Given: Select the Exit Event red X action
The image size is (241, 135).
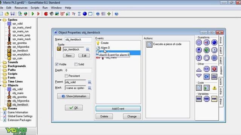Looking at the screenshot, I should click(214, 69).
